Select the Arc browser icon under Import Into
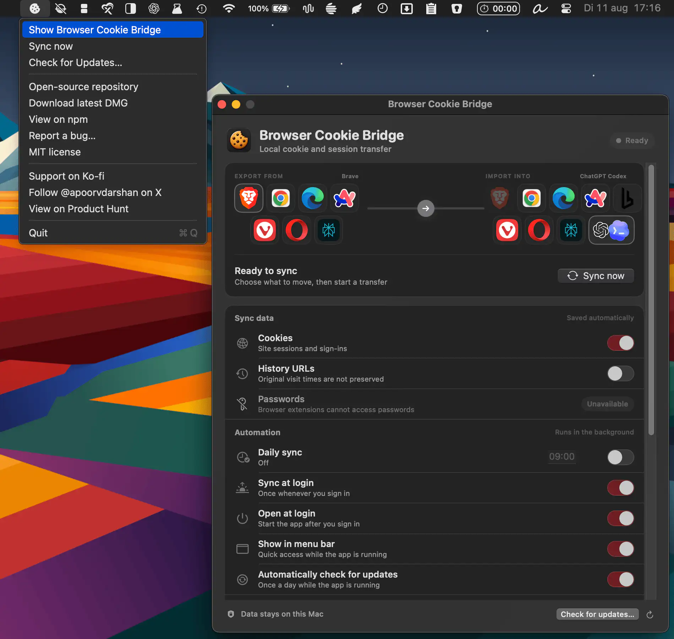This screenshot has width=674, height=639. coord(596,198)
